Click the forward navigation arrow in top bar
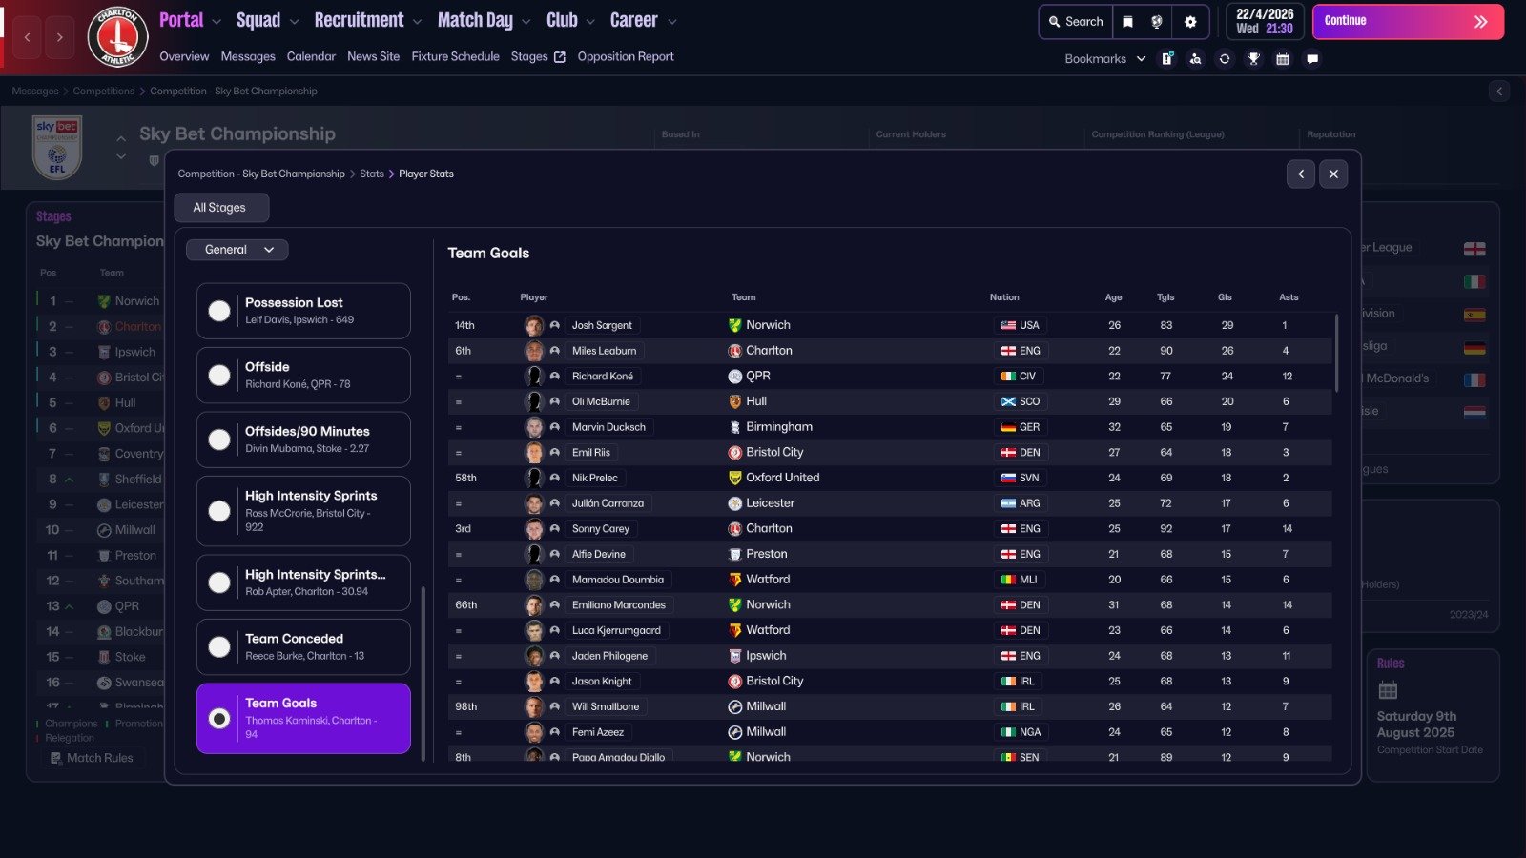Screen dimensions: 1526x858 tap(59, 37)
